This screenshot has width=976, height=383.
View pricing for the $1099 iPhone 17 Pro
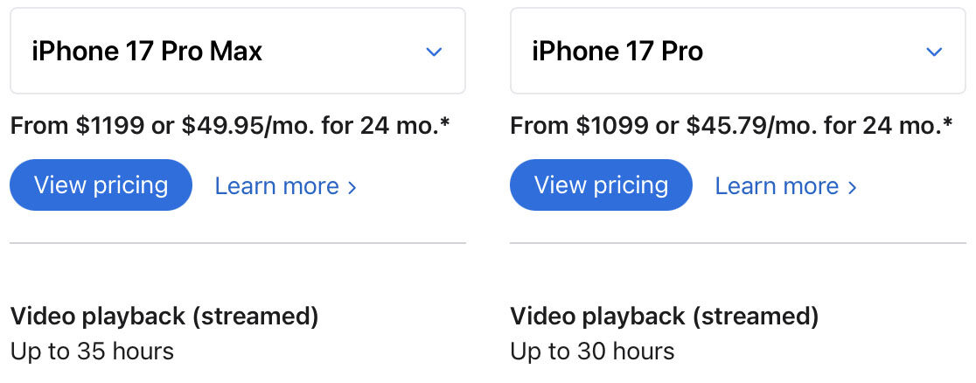click(601, 185)
